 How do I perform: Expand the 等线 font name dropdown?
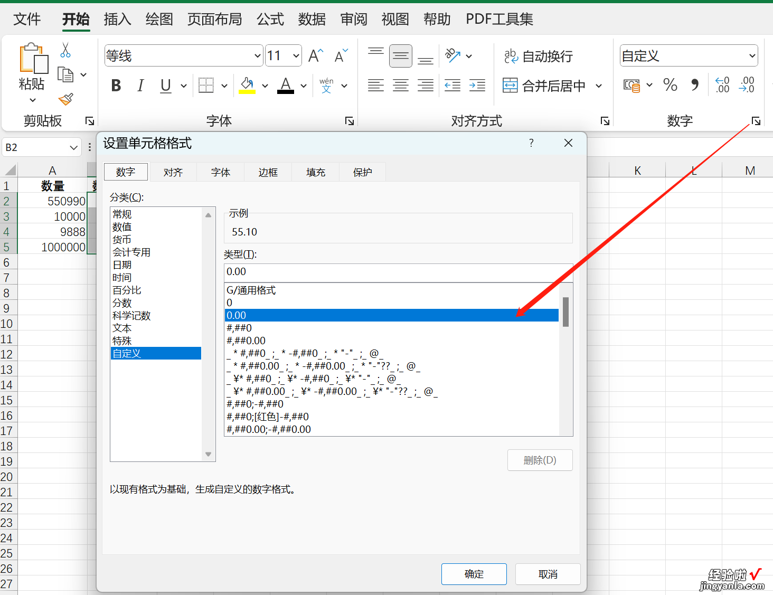pyautogui.click(x=257, y=55)
